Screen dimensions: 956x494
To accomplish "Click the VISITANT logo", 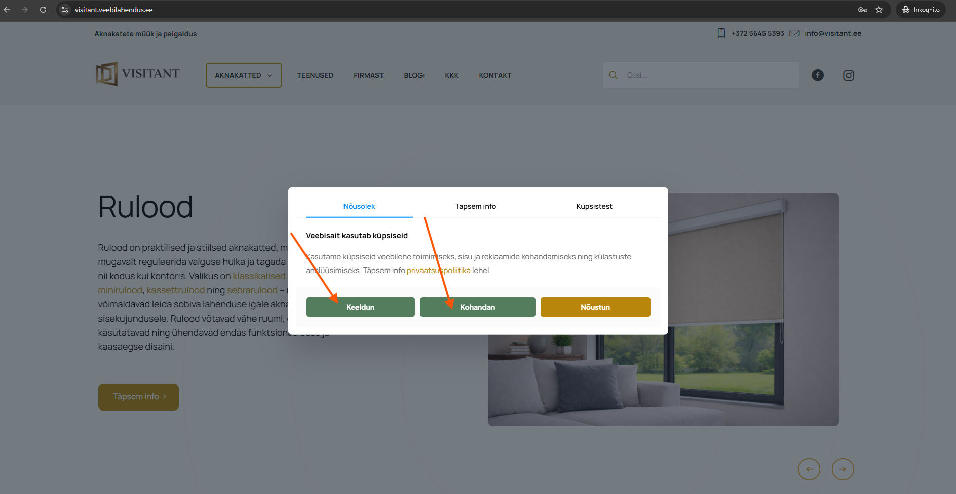I will (x=138, y=74).
